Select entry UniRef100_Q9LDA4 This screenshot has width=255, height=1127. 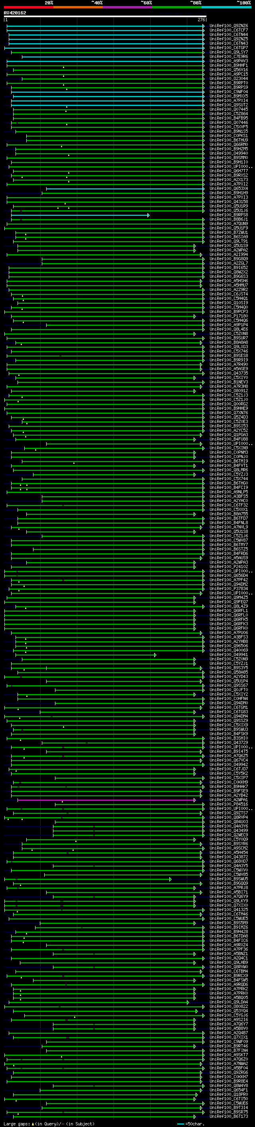click(x=229, y=1002)
